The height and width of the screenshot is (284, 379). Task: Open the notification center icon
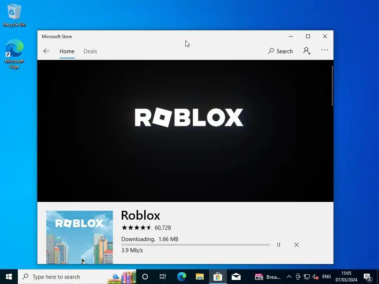click(x=368, y=277)
